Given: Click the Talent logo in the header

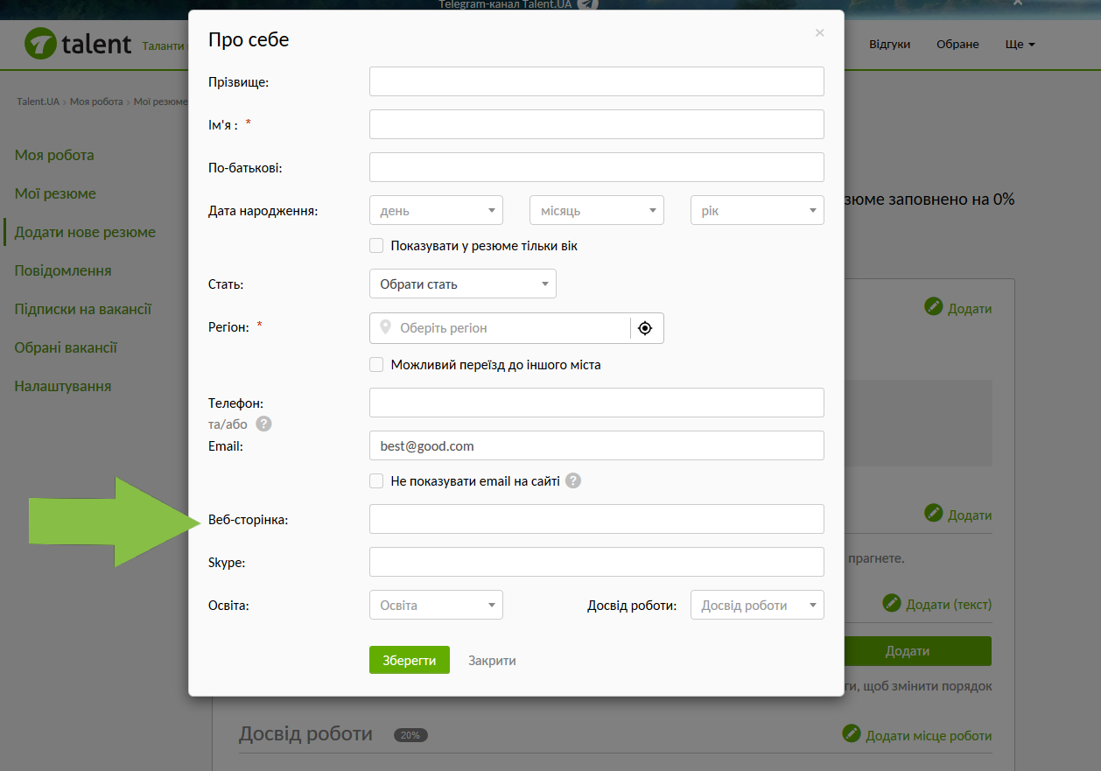Looking at the screenshot, I should 79,44.
